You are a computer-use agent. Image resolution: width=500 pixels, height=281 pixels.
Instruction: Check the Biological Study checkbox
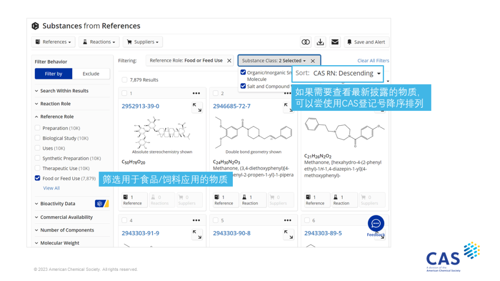[37, 138]
